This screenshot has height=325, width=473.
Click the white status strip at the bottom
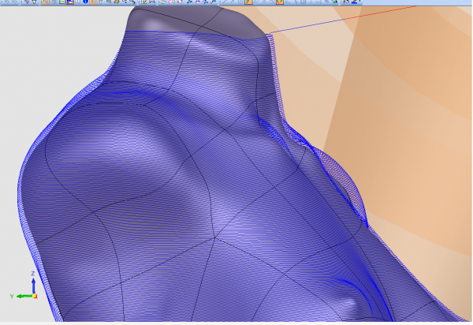236,323
